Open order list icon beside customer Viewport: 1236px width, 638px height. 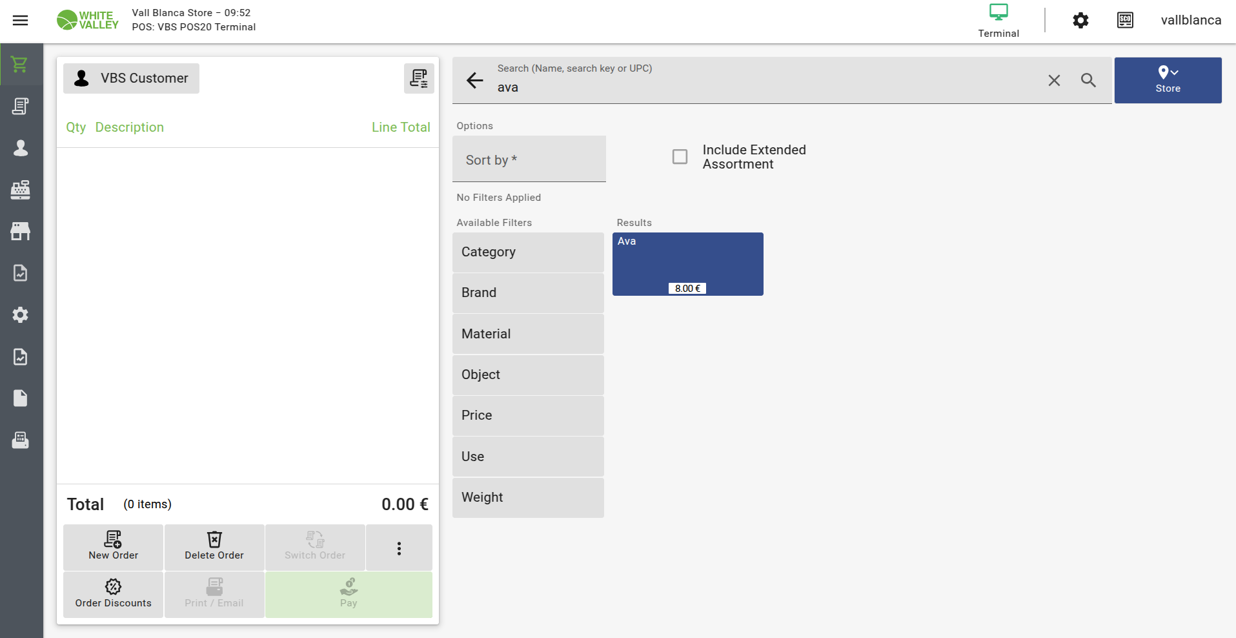point(419,78)
